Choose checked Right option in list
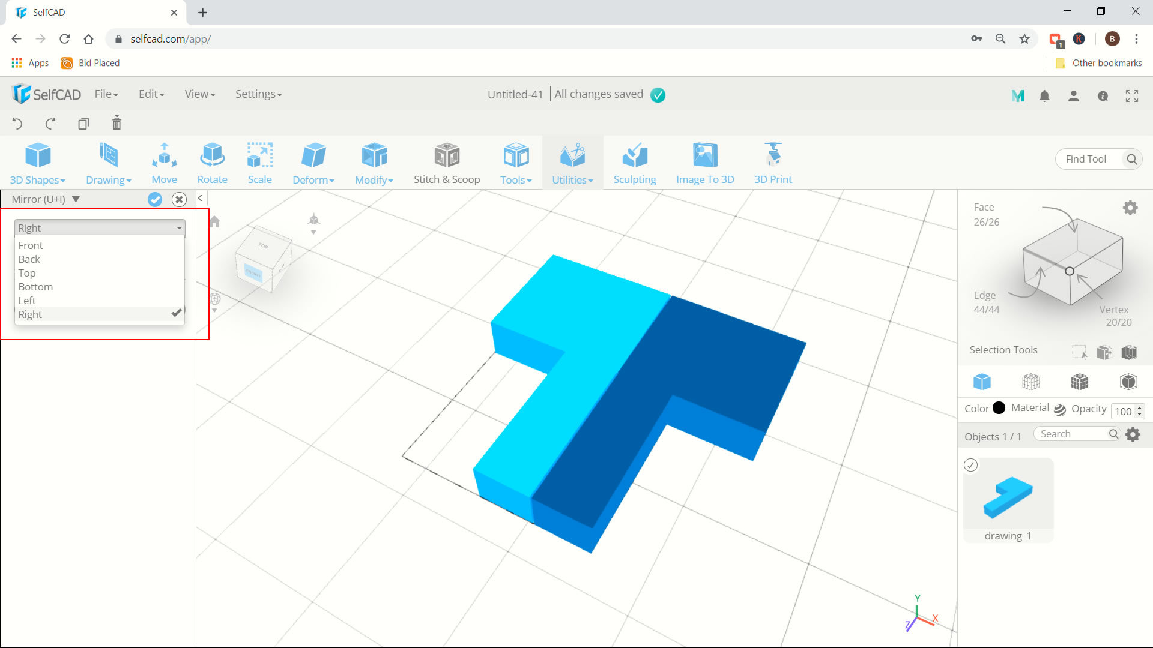1153x648 pixels. (x=100, y=314)
